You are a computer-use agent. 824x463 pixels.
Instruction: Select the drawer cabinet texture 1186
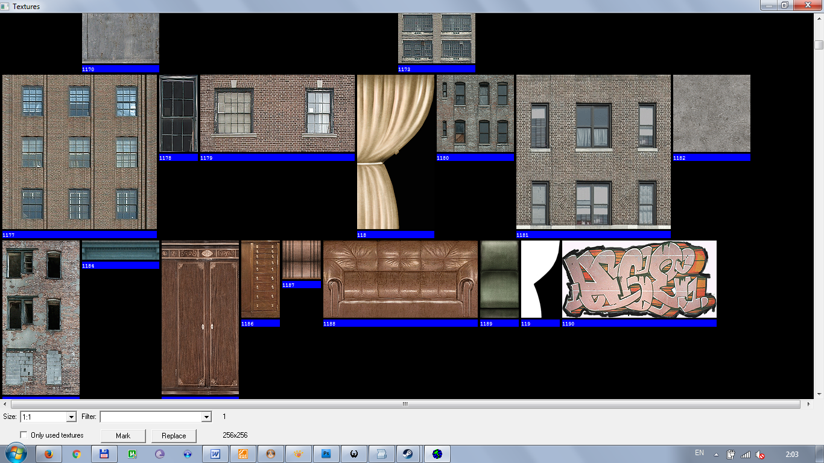pyautogui.click(x=261, y=279)
